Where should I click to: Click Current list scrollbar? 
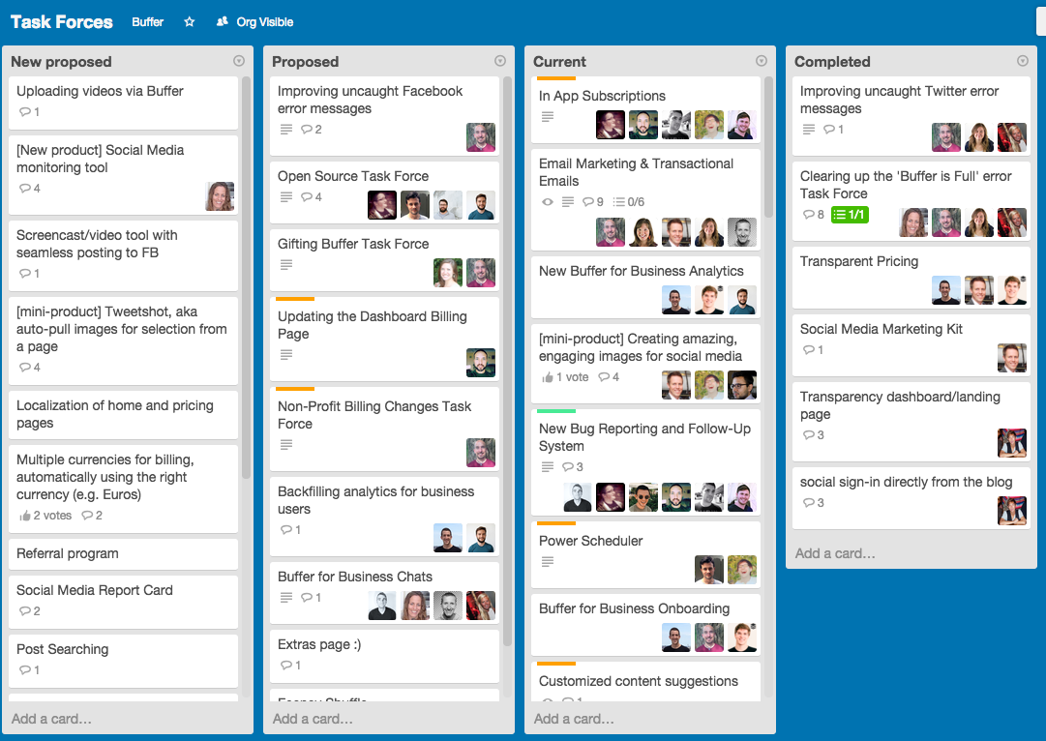[x=768, y=147]
